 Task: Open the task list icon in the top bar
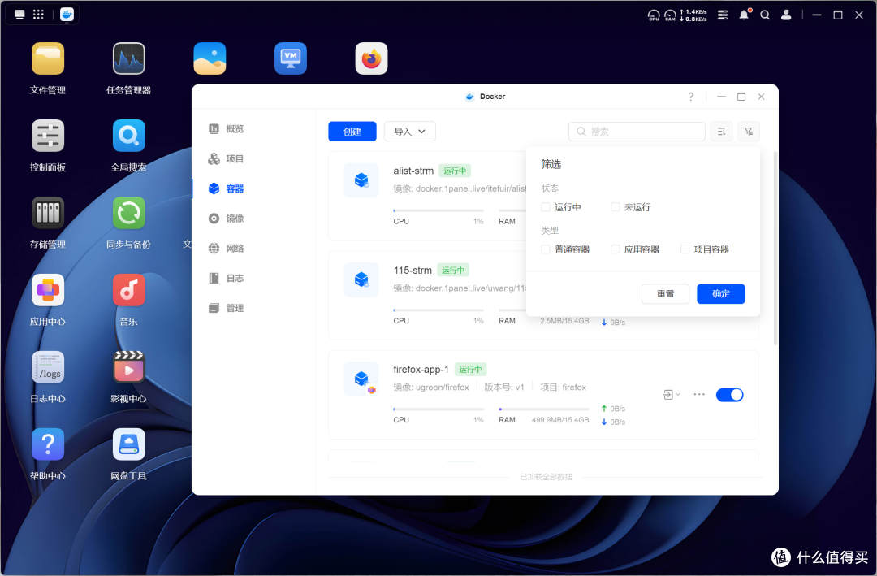coord(723,15)
